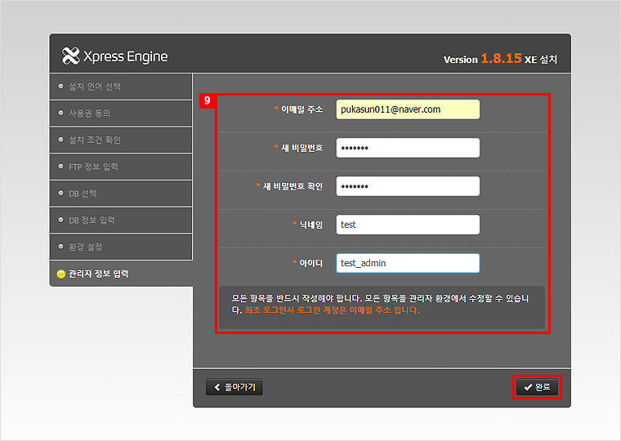Screen dimensions: 621x441
Task: Click the yellow bullet beside 관리자 정보 입력
Action: pyautogui.click(x=61, y=274)
